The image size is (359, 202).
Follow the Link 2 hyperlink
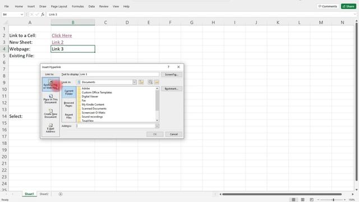click(57, 42)
